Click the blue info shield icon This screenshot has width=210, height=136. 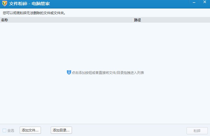coord(69,73)
